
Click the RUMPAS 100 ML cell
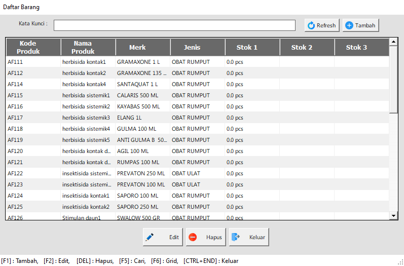tap(143, 162)
